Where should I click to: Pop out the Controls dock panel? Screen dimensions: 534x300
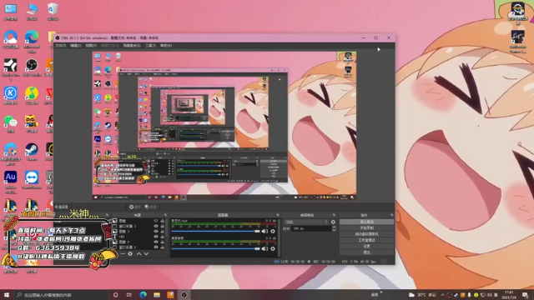(391, 215)
